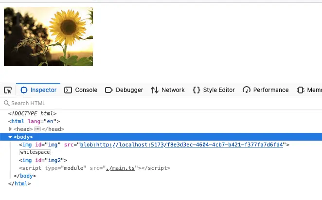Viewport: 322px width, 200px height.
Task: Go to the Performance tab
Action: click(266, 90)
